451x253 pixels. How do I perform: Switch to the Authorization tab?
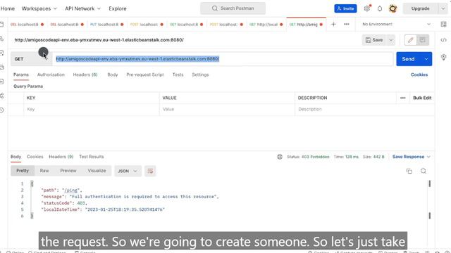point(51,74)
